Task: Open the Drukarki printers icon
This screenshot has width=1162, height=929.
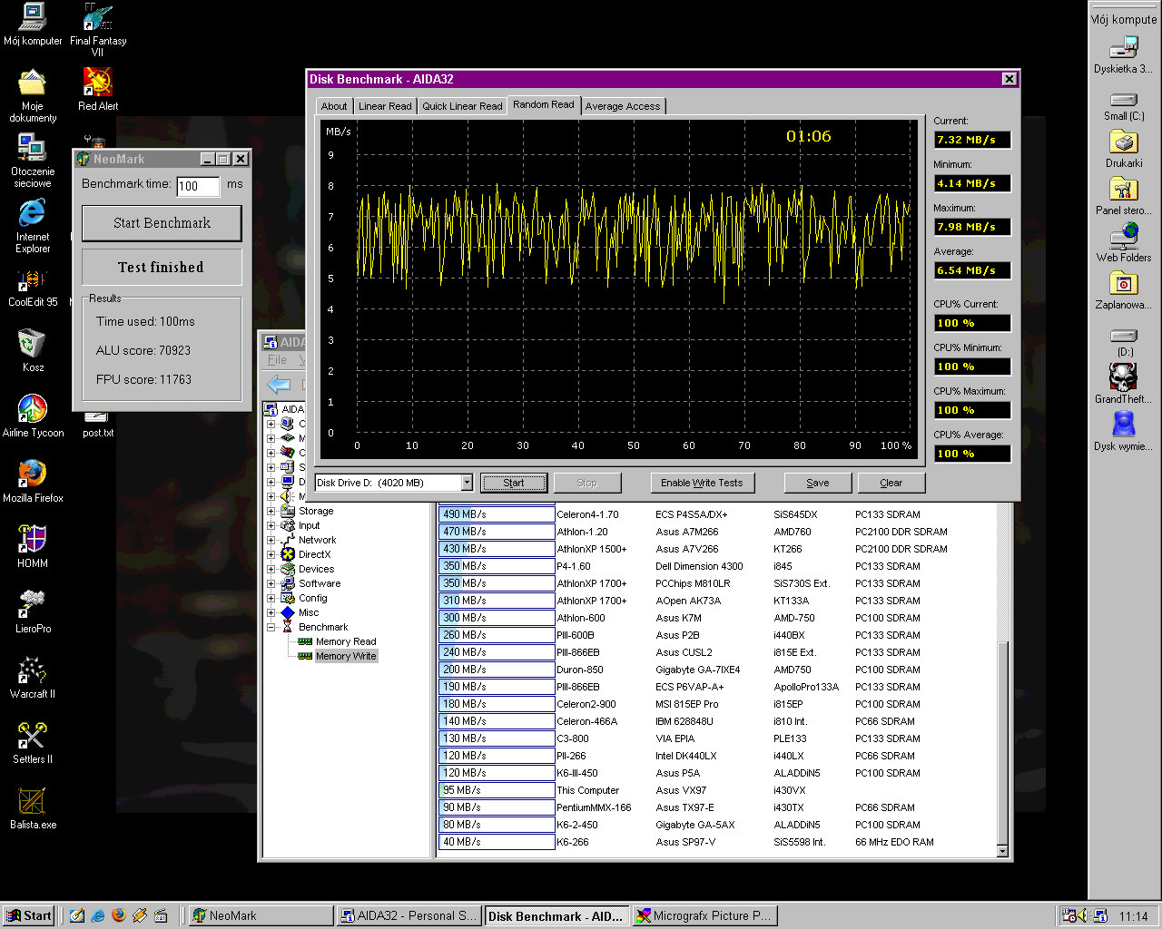Action: [x=1124, y=149]
